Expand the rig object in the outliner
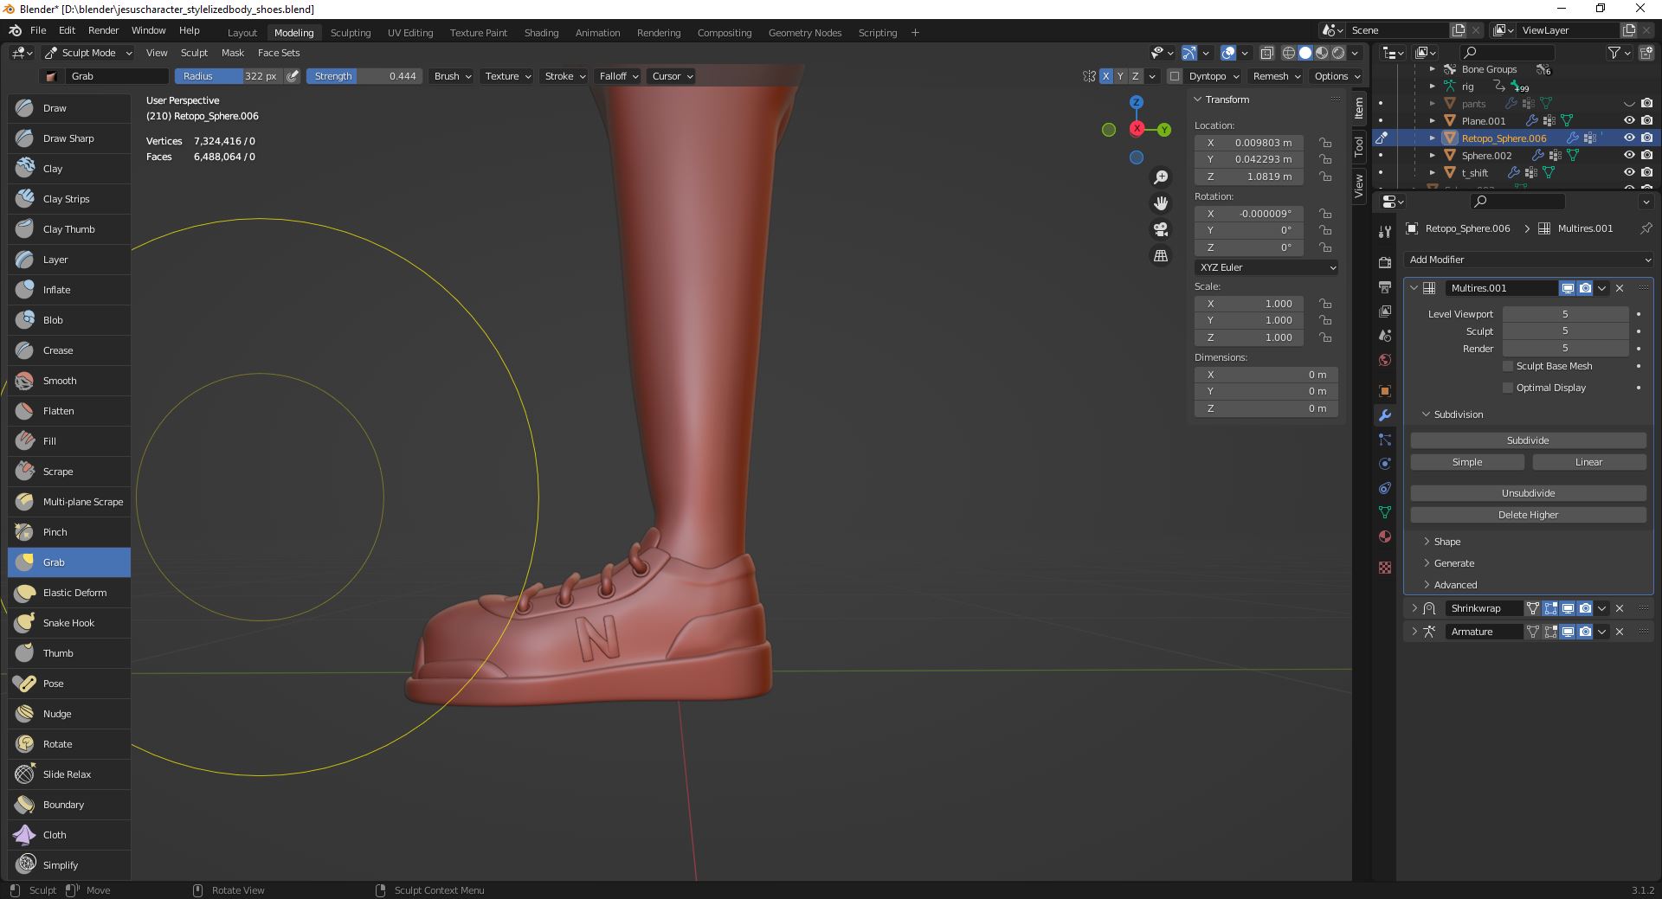Screen dimensions: 1662x899 pos(1434,87)
